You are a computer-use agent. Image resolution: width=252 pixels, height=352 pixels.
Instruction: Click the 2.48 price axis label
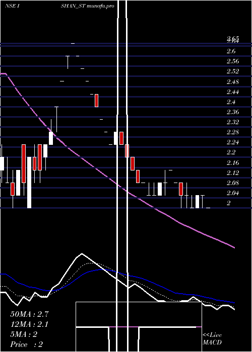(233, 81)
